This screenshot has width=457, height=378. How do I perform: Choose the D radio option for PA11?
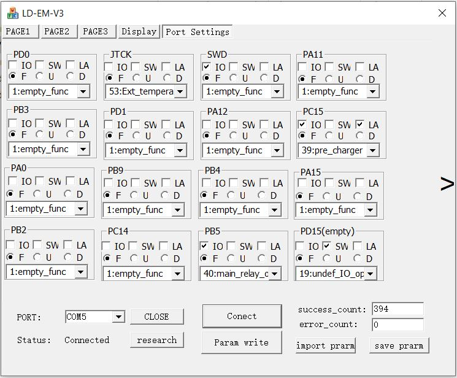coord(359,79)
